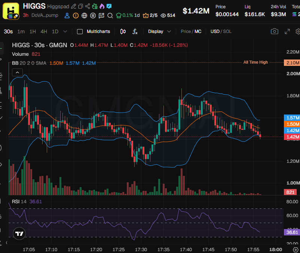Click the 17:30 time axis label

coord(141,250)
